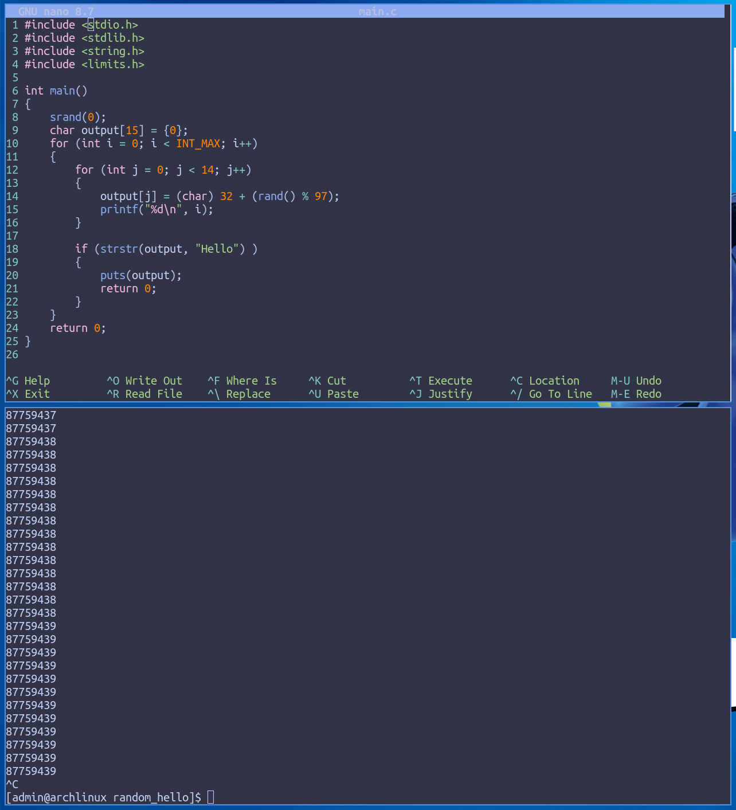Click gutter line number 17 in nano
The image size is (736, 810).
click(13, 236)
